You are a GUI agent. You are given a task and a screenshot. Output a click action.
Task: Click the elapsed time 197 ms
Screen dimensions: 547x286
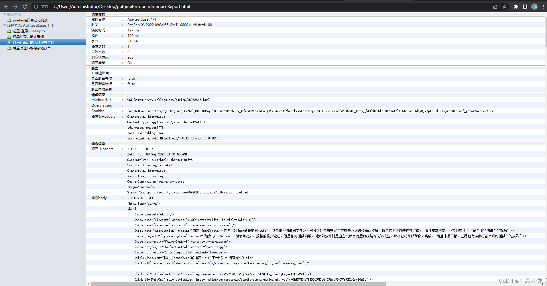(x=133, y=30)
